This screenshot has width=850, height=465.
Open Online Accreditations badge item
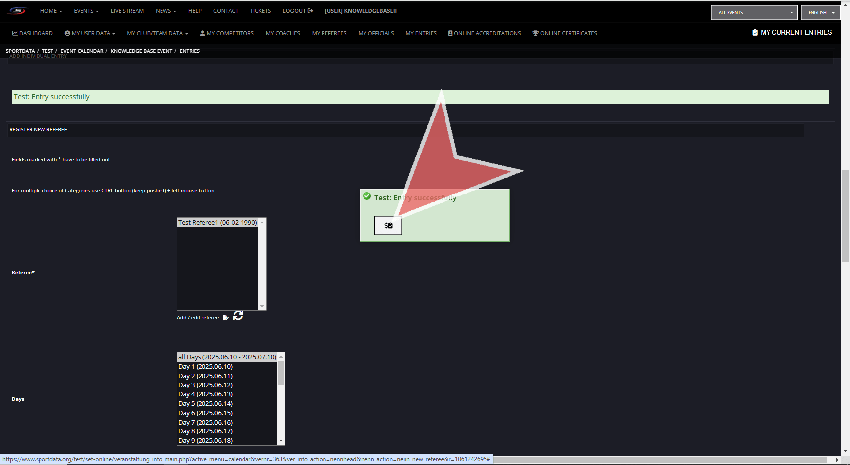coord(484,33)
